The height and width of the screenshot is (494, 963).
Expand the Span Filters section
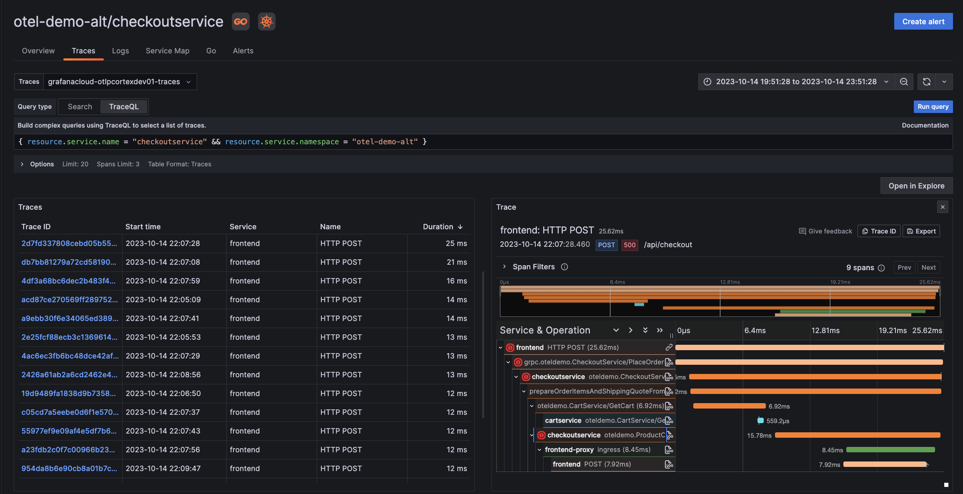[x=504, y=267]
